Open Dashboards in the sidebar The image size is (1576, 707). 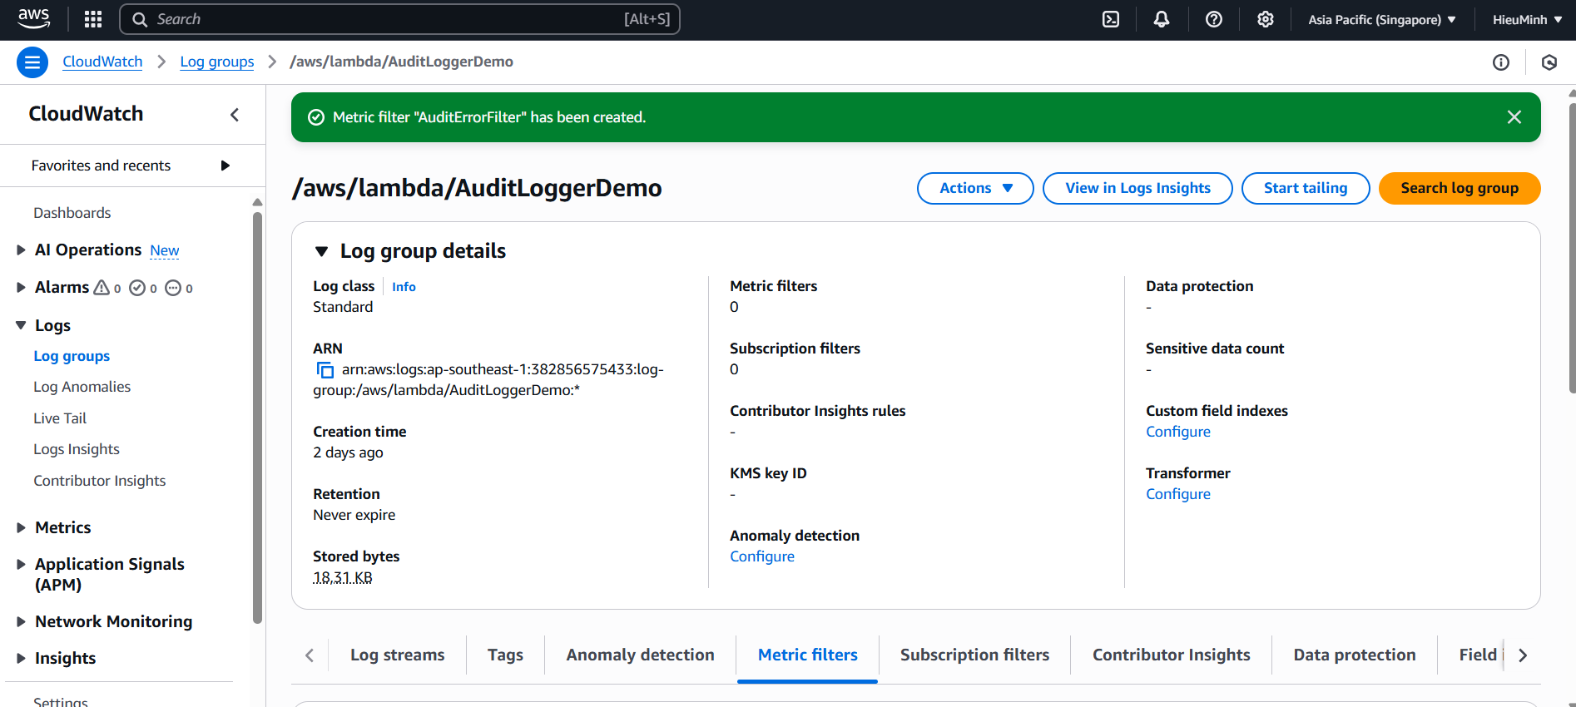tap(72, 213)
